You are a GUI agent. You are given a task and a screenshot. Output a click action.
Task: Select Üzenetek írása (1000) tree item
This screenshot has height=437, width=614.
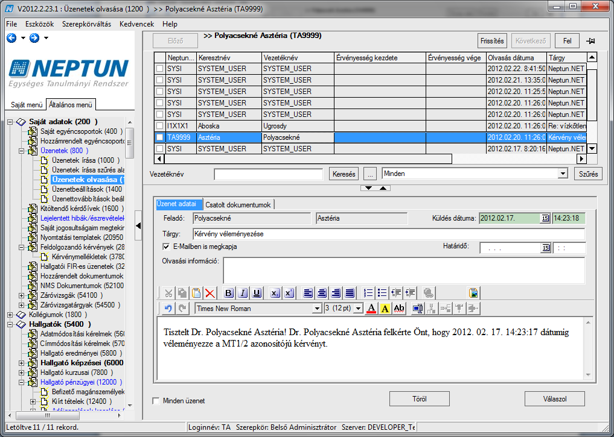(86, 160)
